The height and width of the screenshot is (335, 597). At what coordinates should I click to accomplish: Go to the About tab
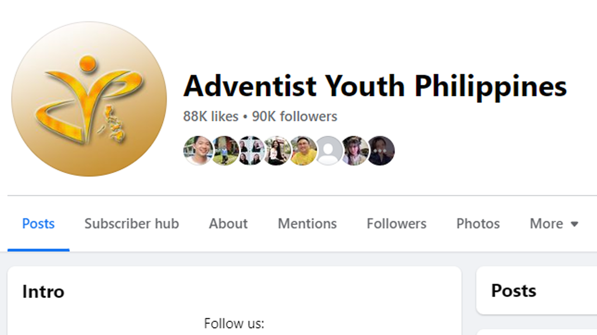[x=228, y=224]
